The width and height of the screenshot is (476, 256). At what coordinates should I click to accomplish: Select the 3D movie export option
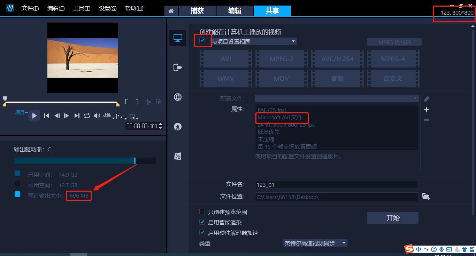click(x=178, y=156)
